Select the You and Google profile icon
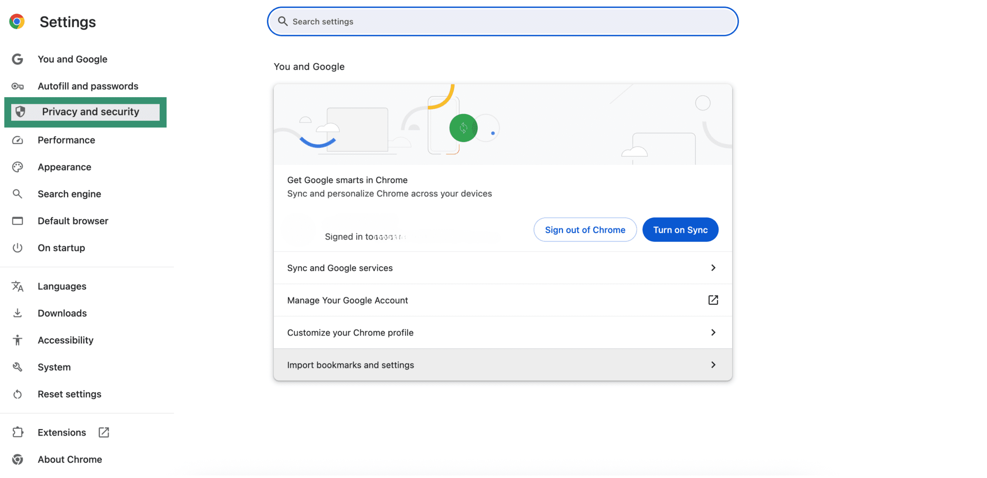Image resolution: width=987 pixels, height=478 pixels. pos(18,59)
